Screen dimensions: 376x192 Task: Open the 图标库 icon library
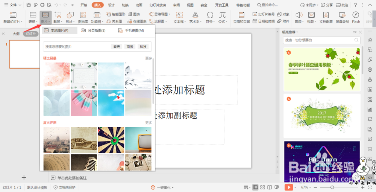click(83, 18)
